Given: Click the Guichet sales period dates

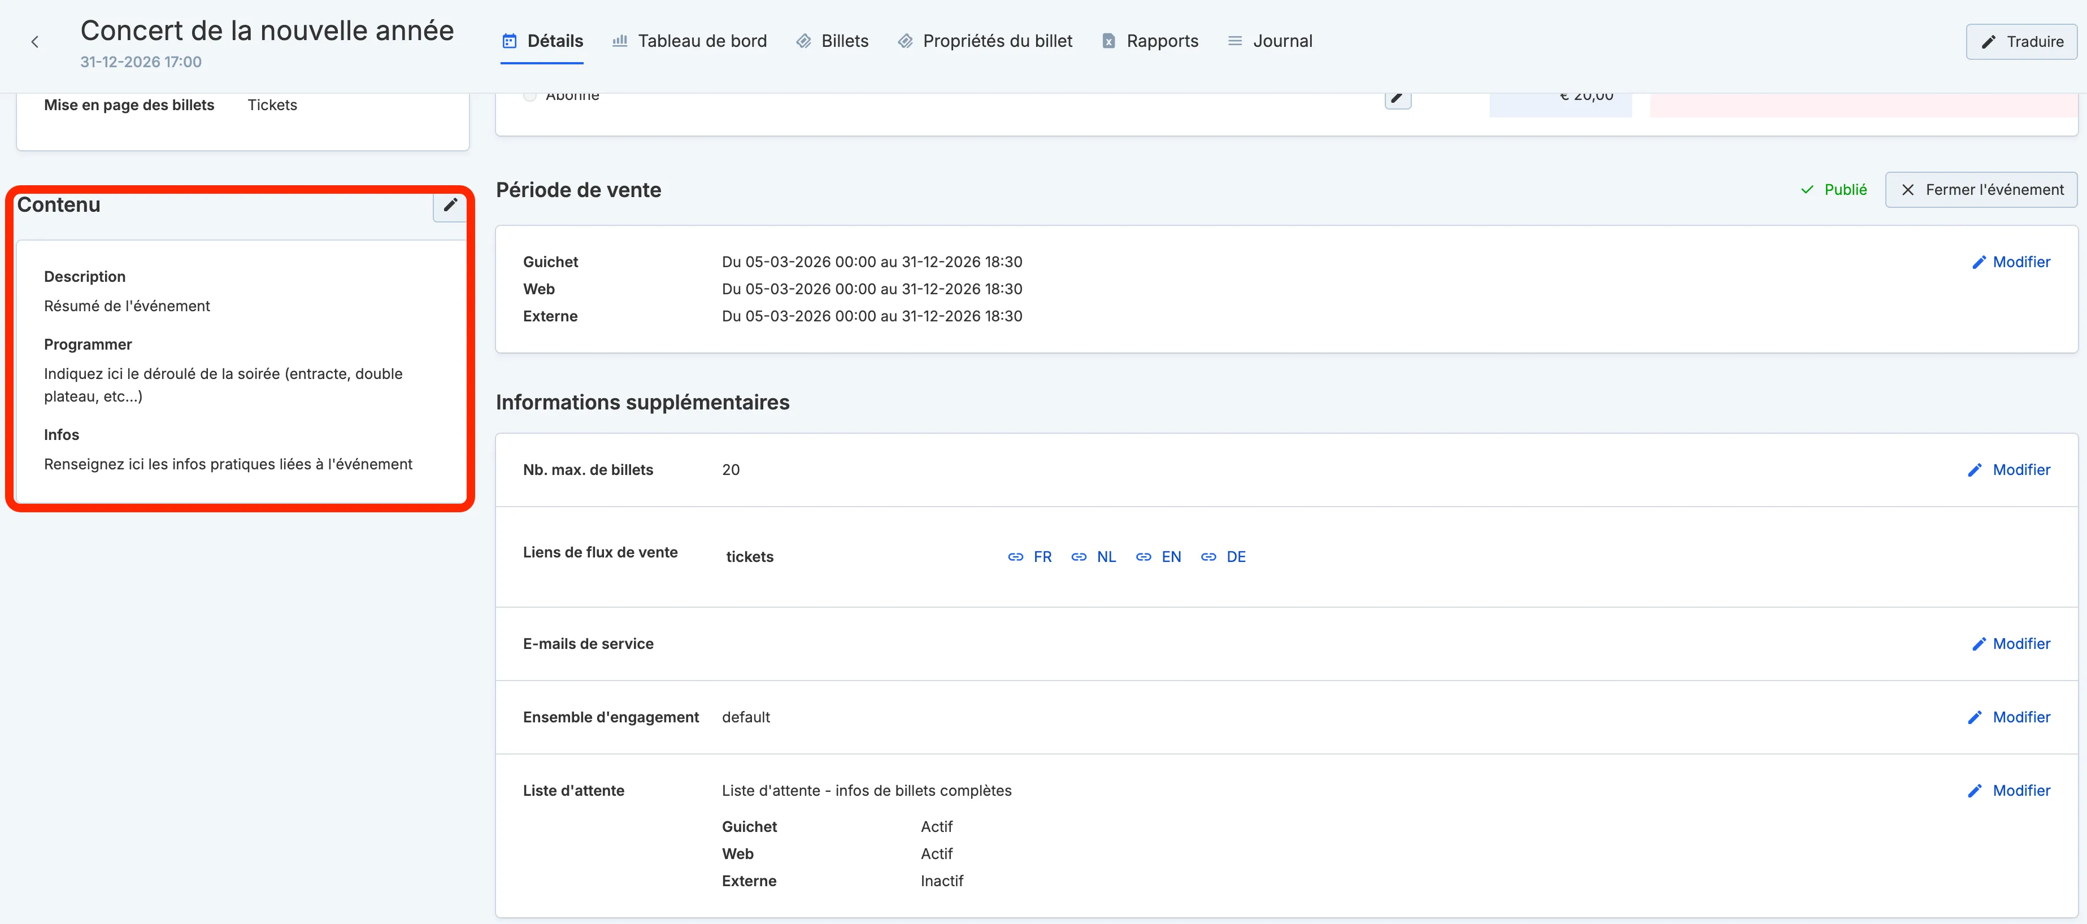Looking at the screenshot, I should 872,261.
